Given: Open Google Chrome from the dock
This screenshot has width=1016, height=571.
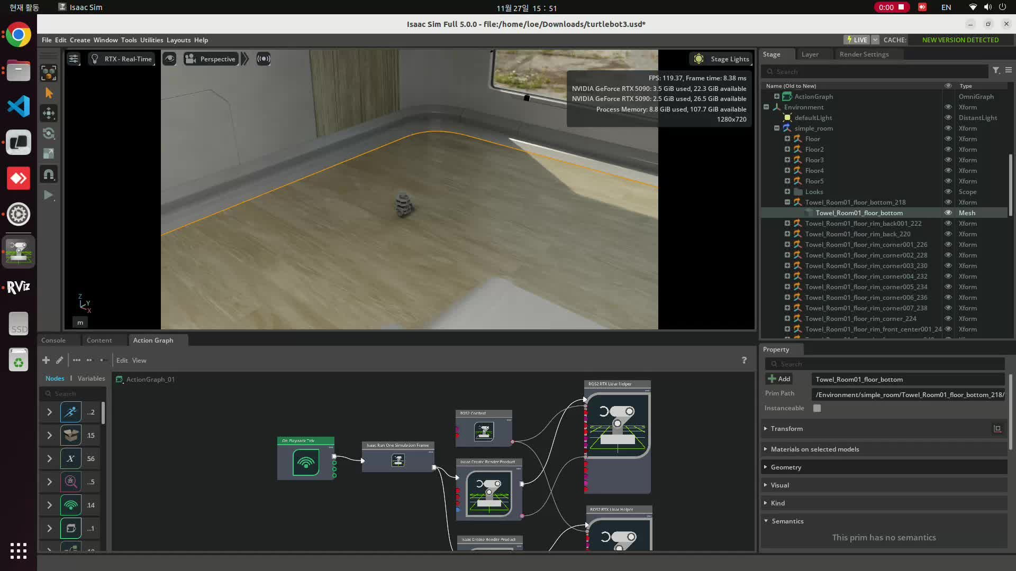Looking at the screenshot, I should click(19, 35).
